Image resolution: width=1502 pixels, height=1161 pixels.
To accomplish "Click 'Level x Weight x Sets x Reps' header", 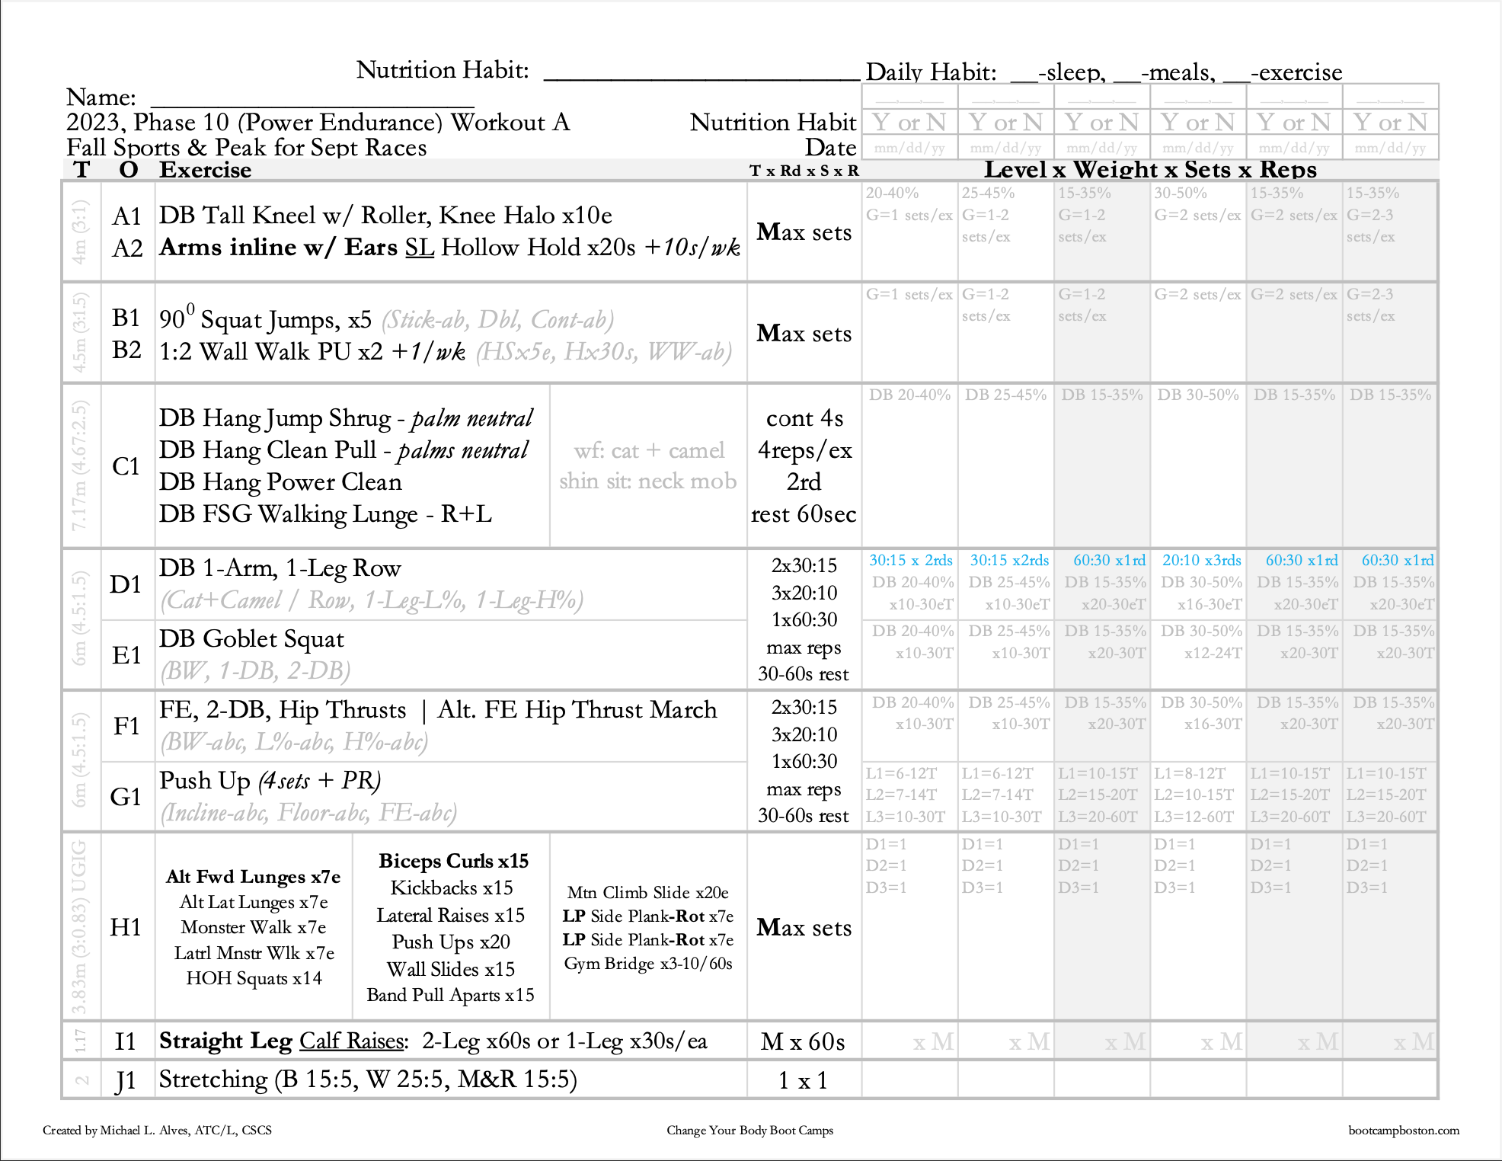I will point(1150,169).
